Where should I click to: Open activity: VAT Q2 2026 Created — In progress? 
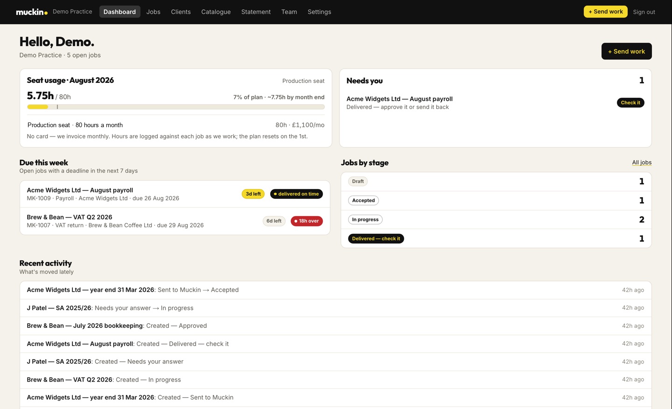coord(336,380)
